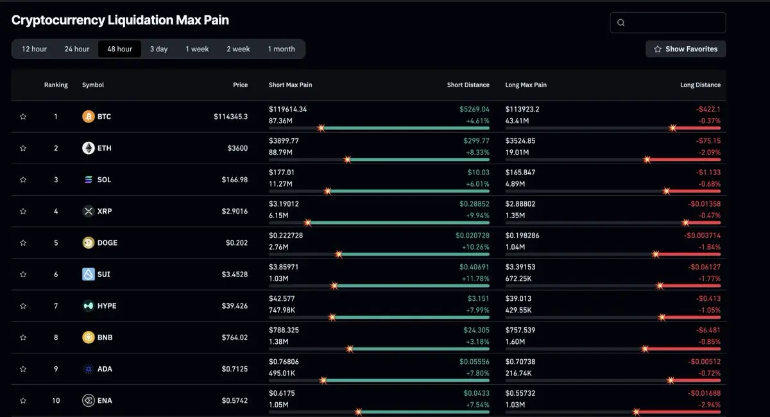The width and height of the screenshot is (770, 417).
Task: Click HYPE long distance -$0.413
Action: click(x=708, y=299)
